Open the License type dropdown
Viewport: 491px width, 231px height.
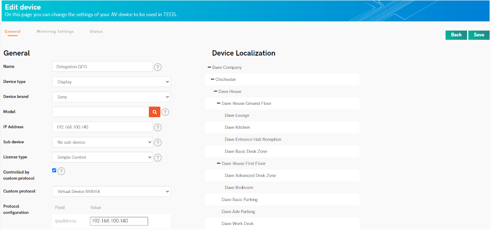click(103, 157)
